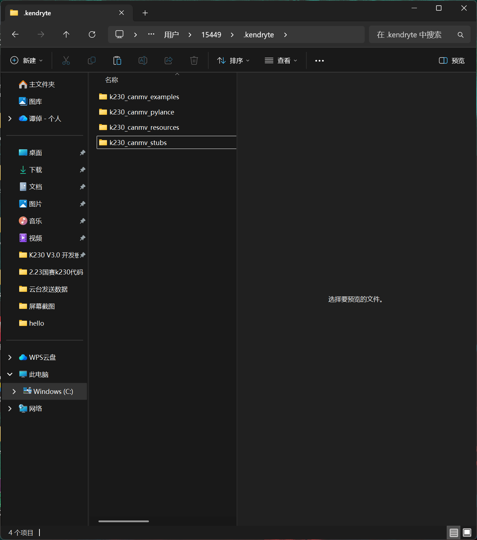Go back to the previous folder
Screen dimensions: 477x540
click(x=15, y=34)
